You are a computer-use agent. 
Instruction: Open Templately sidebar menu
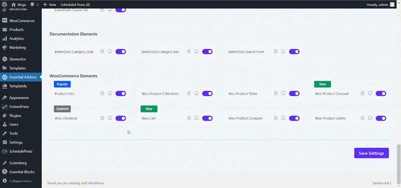coord(21,86)
